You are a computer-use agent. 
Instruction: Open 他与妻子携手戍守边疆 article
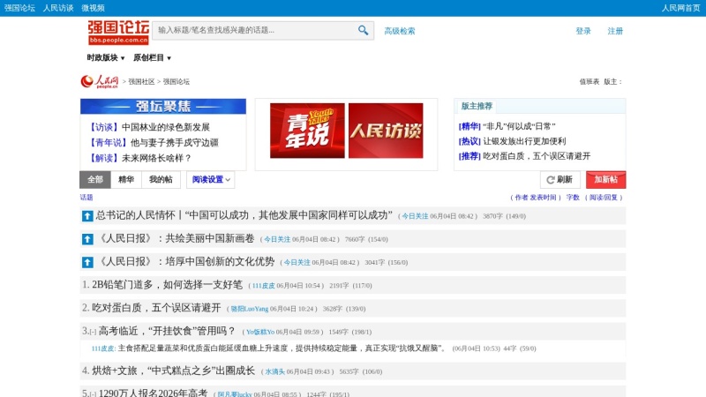[x=174, y=143]
